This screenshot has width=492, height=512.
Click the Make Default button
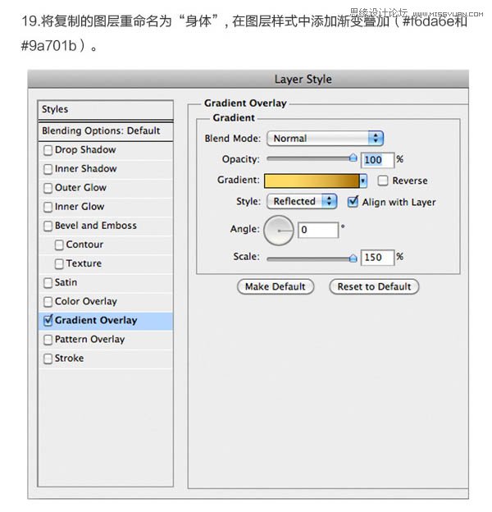[x=276, y=286]
